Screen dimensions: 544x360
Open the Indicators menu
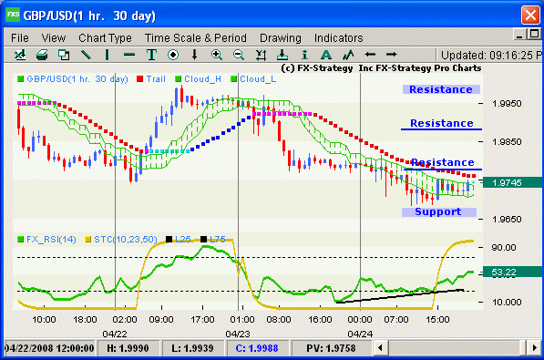(x=339, y=38)
